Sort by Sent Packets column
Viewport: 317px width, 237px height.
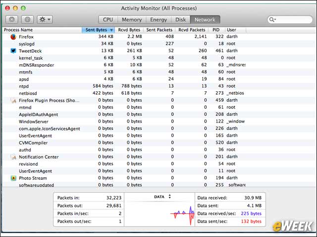click(x=159, y=30)
